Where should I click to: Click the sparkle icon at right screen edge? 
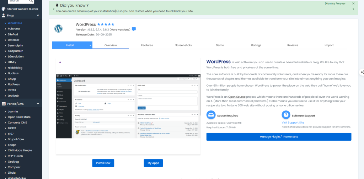[362, 72]
